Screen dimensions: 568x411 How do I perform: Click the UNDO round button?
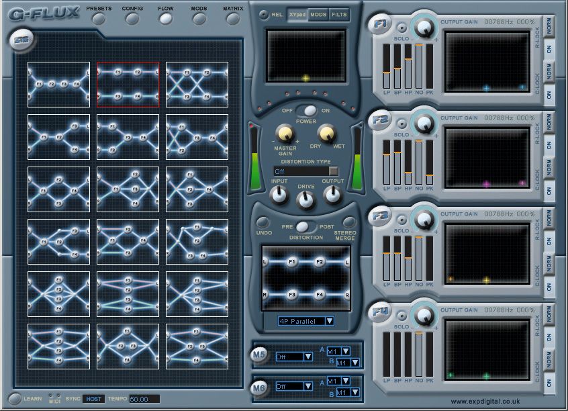[x=263, y=222]
